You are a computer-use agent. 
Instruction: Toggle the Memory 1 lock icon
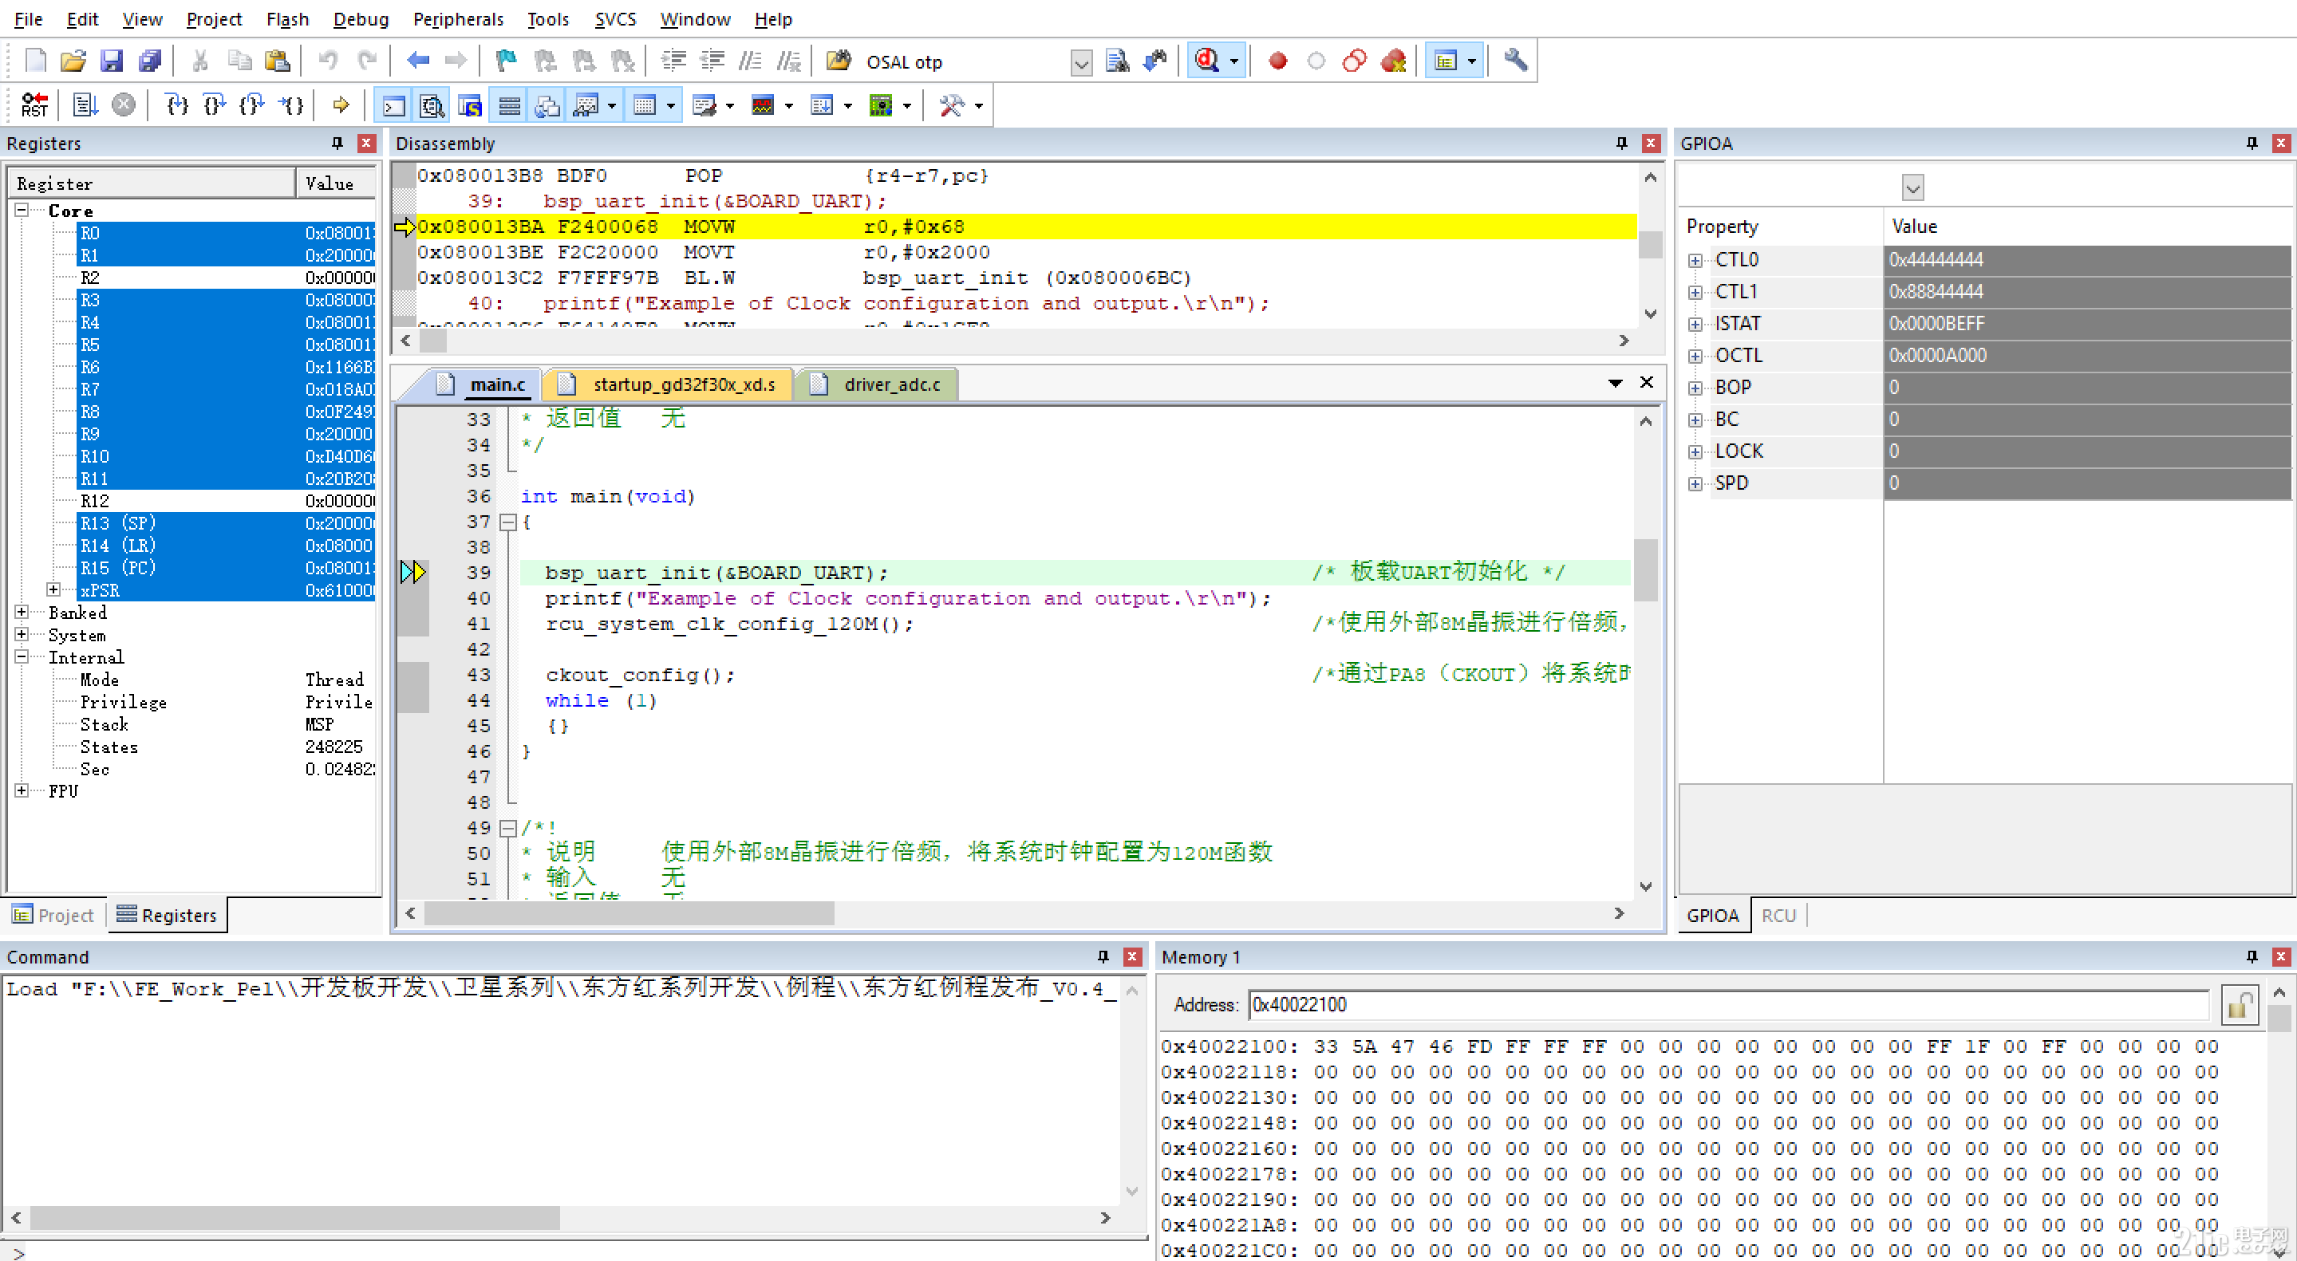click(2239, 1005)
